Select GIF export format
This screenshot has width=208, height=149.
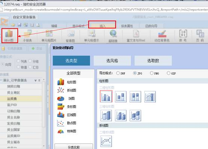(x=169, y=73)
